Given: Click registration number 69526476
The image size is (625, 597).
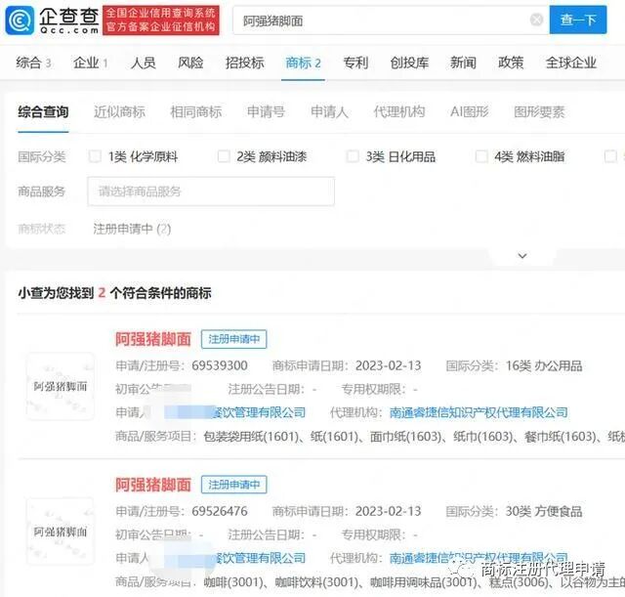Looking at the screenshot, I should pos(220,511).
